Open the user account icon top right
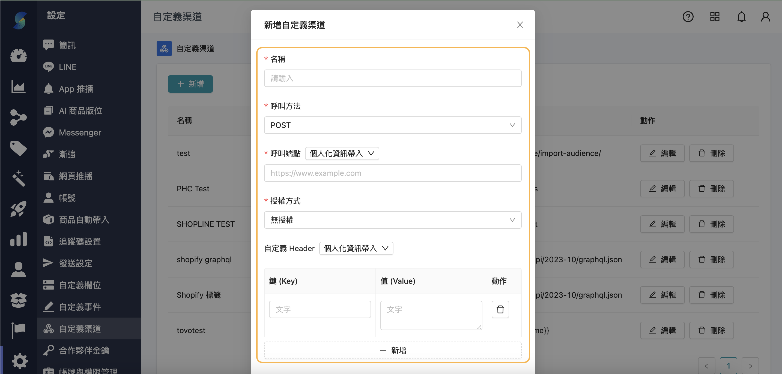The image size is (782, 374). (765, 17)
